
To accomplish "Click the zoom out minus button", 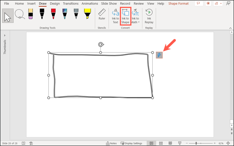I will click(187, 143).
